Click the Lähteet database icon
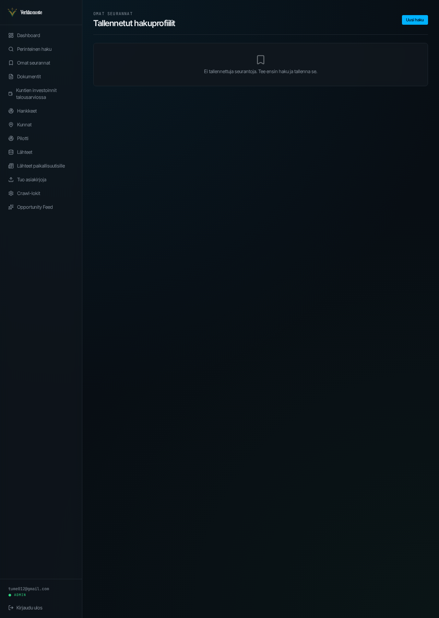The image size is (439, 618). click(11, 152)
